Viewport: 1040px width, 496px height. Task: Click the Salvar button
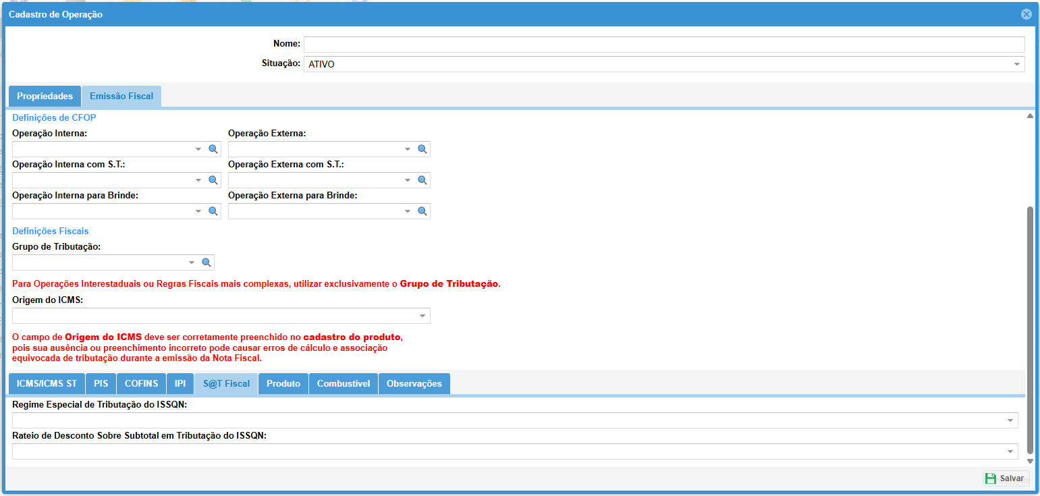[x=1006, y=478]
